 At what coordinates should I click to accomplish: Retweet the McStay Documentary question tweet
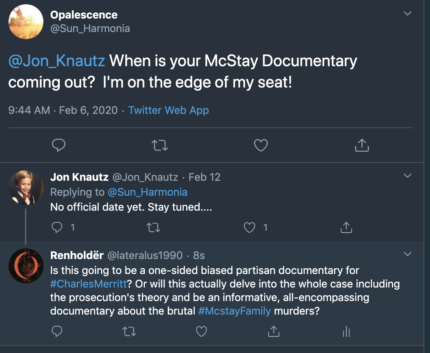[x=160, y=145]
